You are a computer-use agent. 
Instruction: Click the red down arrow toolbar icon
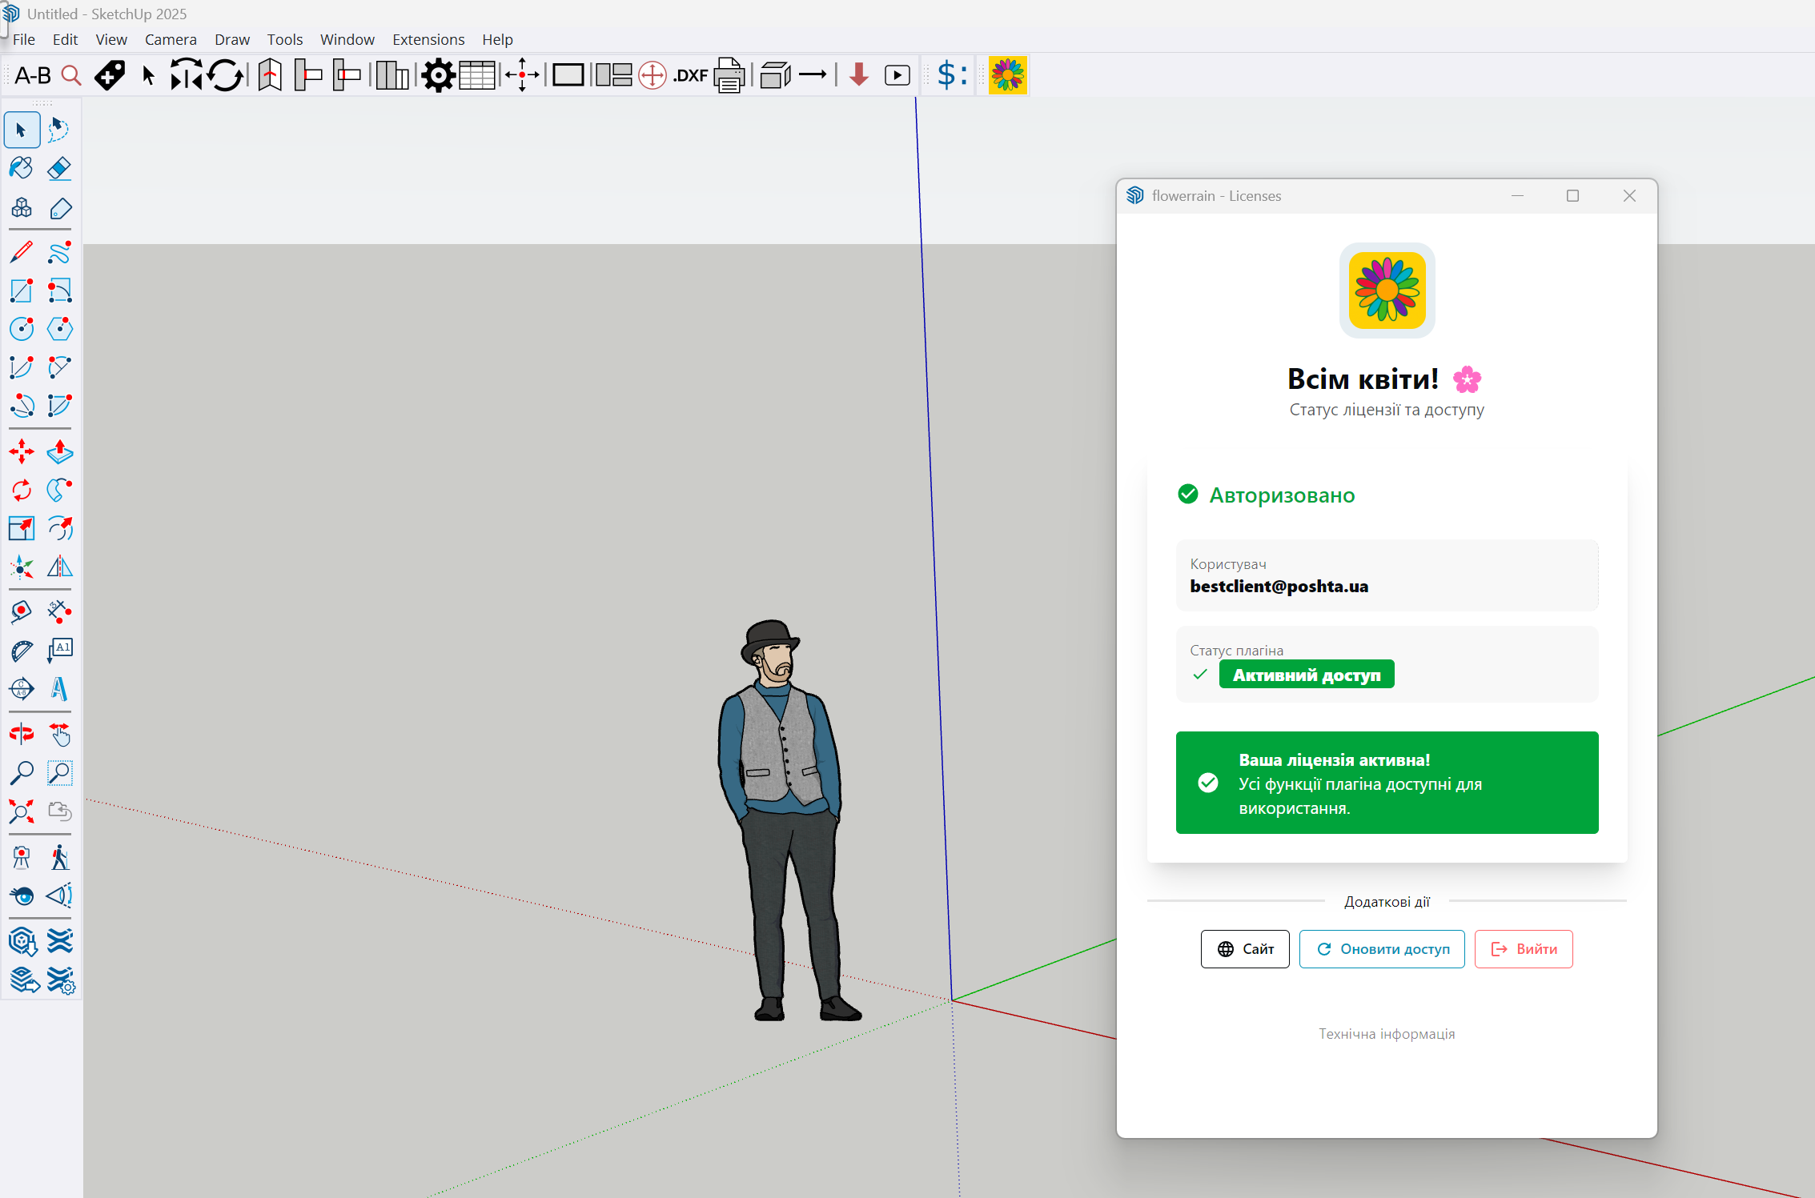click(x=858, y=75)
